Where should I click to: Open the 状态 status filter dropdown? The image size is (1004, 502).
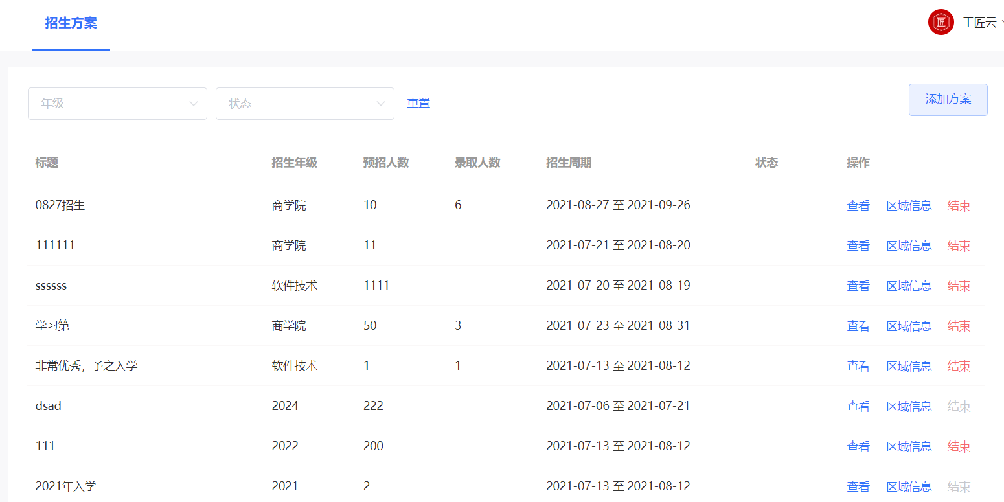pos(305,104)
